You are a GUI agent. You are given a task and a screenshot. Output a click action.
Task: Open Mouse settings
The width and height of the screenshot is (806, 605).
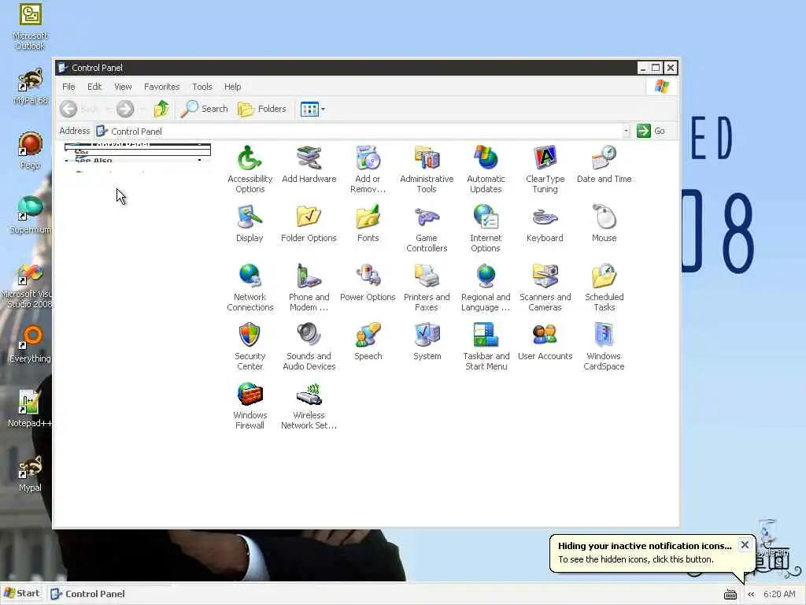pyautogui.click(x=604, y=223)
